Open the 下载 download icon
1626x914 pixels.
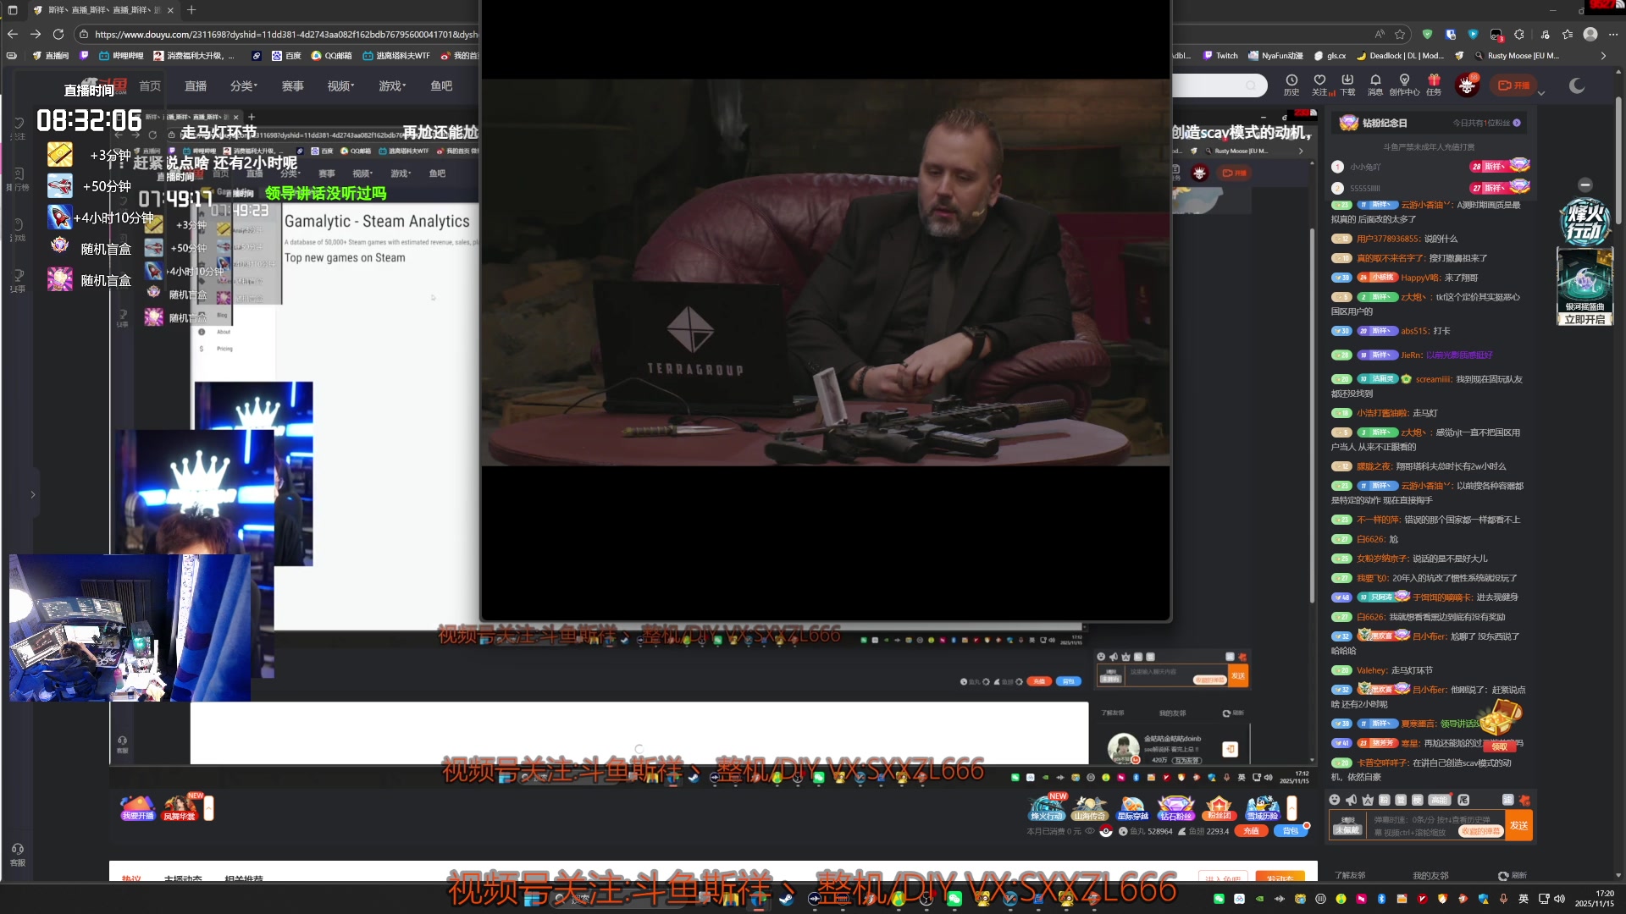click(1347, 80)
